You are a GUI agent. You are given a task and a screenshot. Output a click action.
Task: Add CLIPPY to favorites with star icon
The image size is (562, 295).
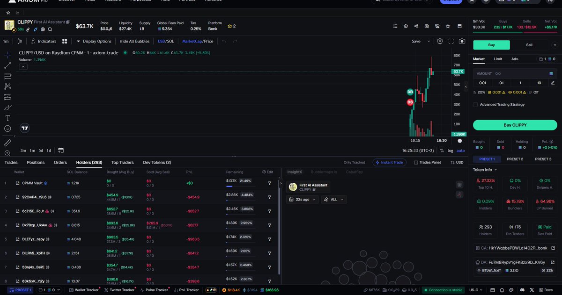[448, 26]
